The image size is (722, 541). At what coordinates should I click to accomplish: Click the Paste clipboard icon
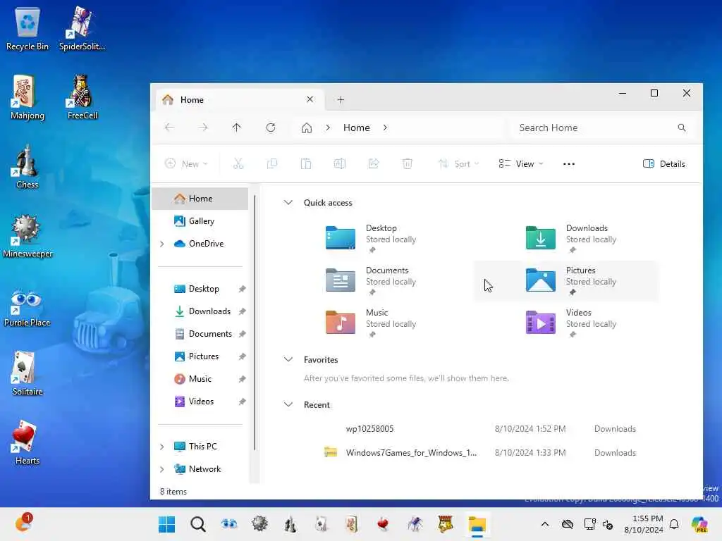(306, 163)
